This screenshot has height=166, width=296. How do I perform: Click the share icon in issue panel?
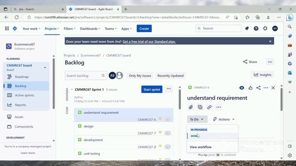[258, 88]
